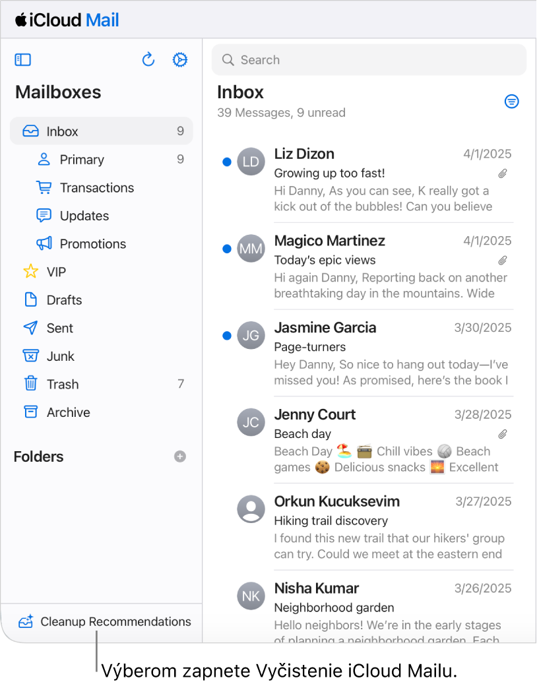539x686 pixels.
Task: Click in the Search field
Action: (370, 60)
